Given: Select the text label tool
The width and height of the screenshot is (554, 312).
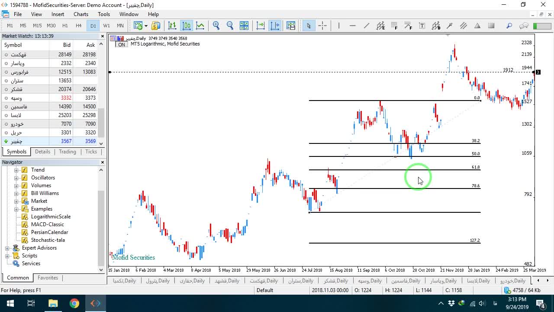Looking at the screenshot, I should 422,26.
